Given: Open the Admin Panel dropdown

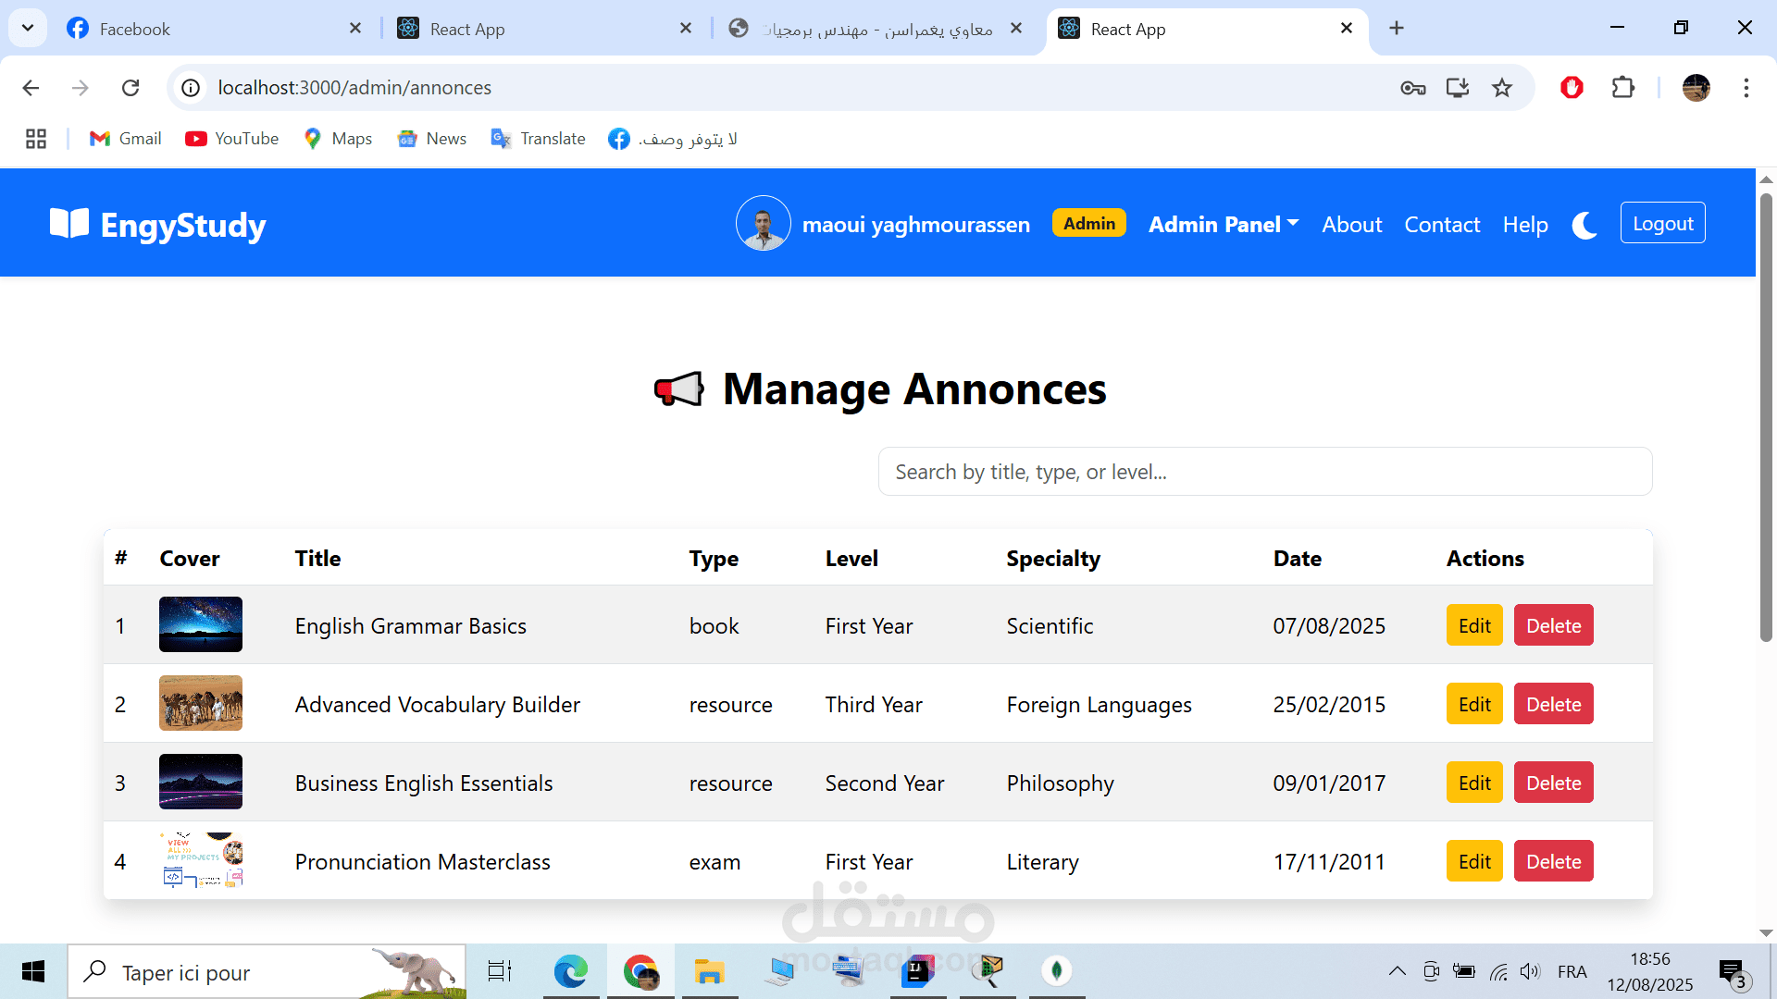Looking at the screenshot, I should pos(1223,225).
